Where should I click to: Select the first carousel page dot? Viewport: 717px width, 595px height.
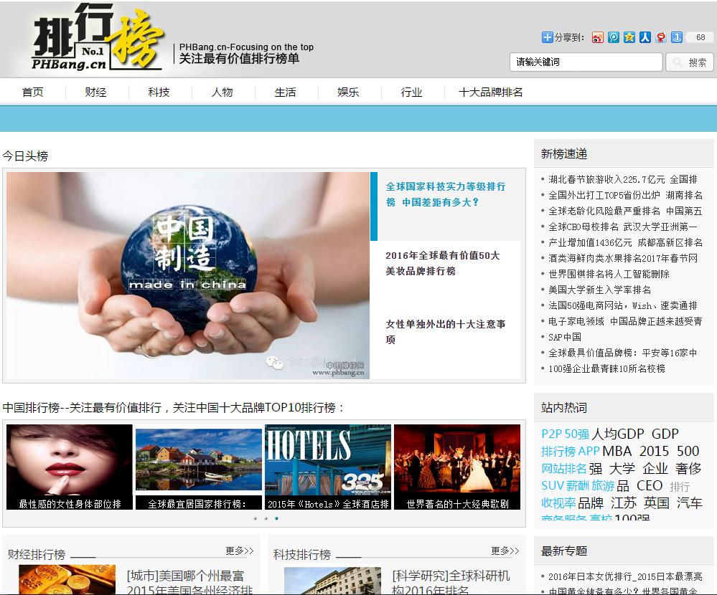[255, 518]
